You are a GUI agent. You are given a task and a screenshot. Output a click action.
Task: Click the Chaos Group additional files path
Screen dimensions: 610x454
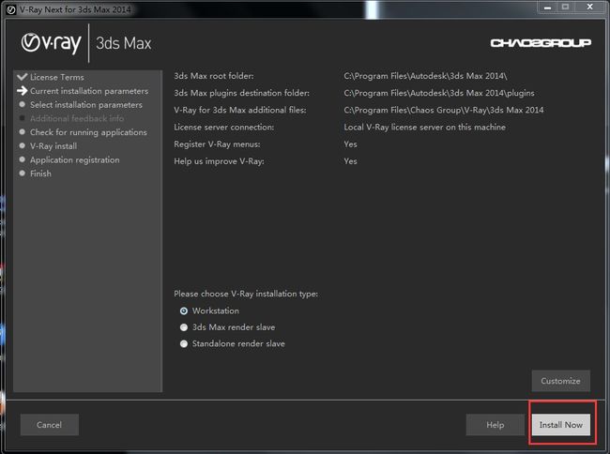tap(444, 110)
